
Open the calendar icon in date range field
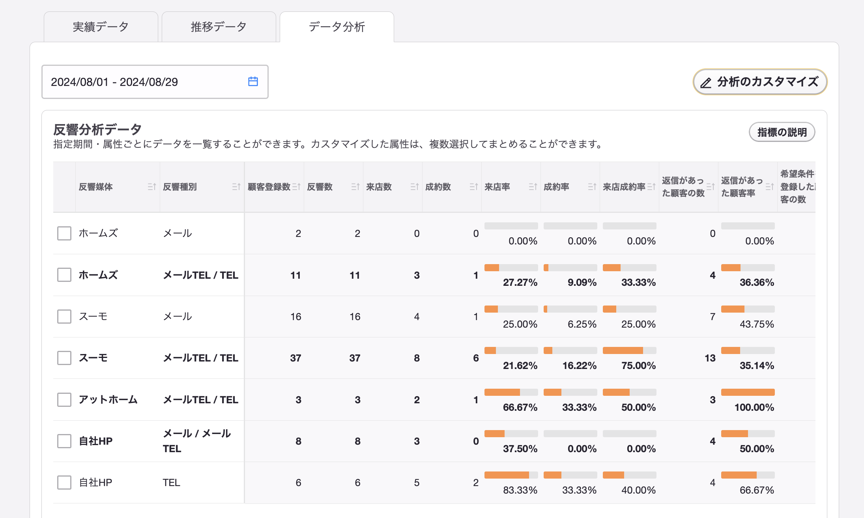click(x=253, y=82)
